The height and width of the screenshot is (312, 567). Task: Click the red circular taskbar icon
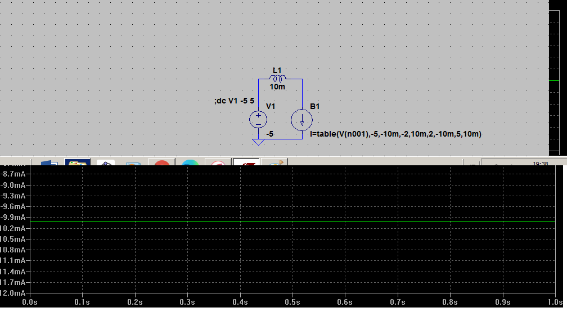pos(162,163)
